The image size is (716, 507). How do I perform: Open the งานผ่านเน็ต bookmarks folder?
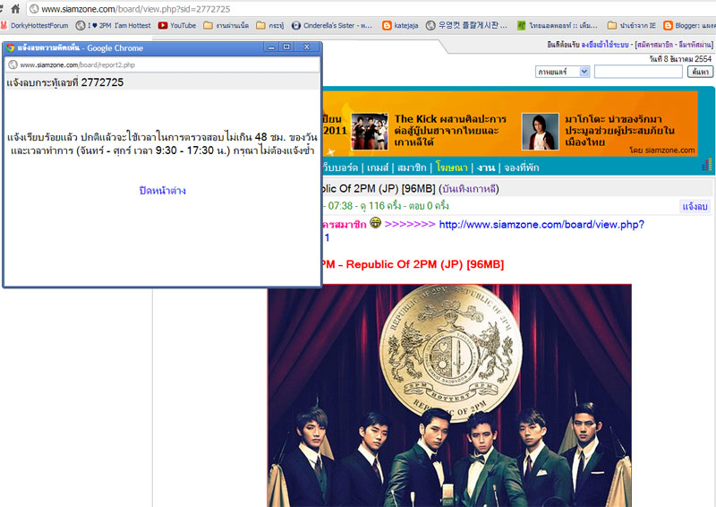click(x=226, y=26)
